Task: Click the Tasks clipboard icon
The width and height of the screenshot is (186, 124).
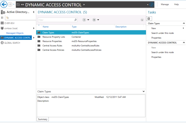Action: coord(149,18)
